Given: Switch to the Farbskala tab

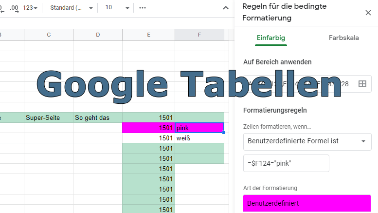Looking at the screenshot, I should coord(344,38).
